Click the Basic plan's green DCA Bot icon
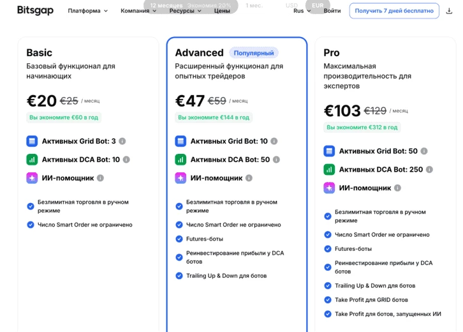The width and height of the screenshot is (463, 332). (x=32, y=160)
